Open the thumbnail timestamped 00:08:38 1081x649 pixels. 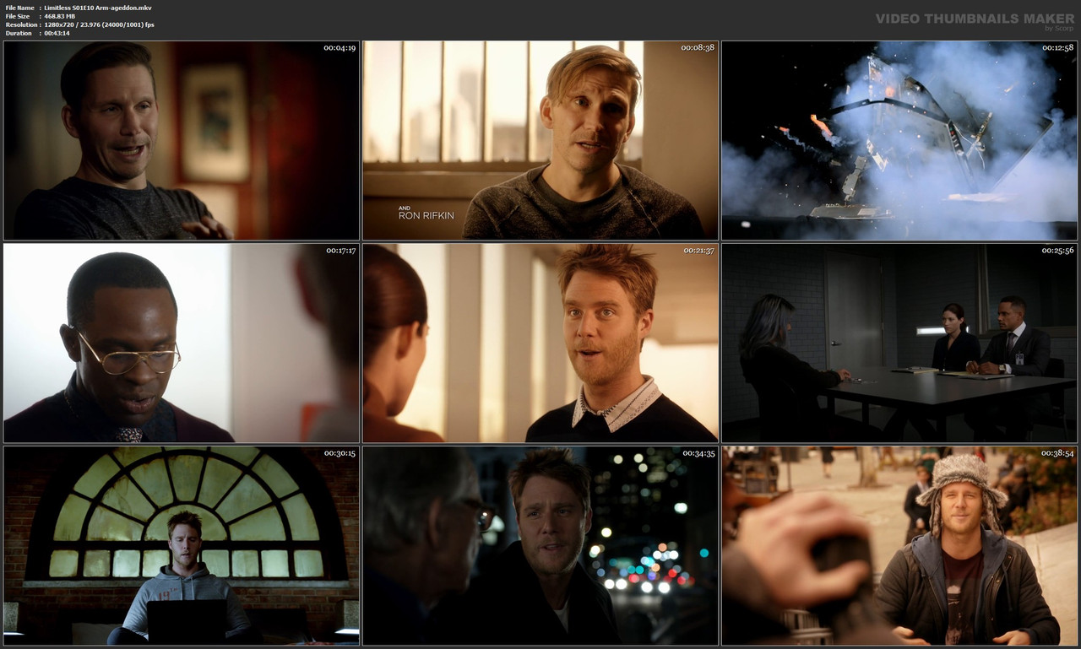click(x=540, y=141)
